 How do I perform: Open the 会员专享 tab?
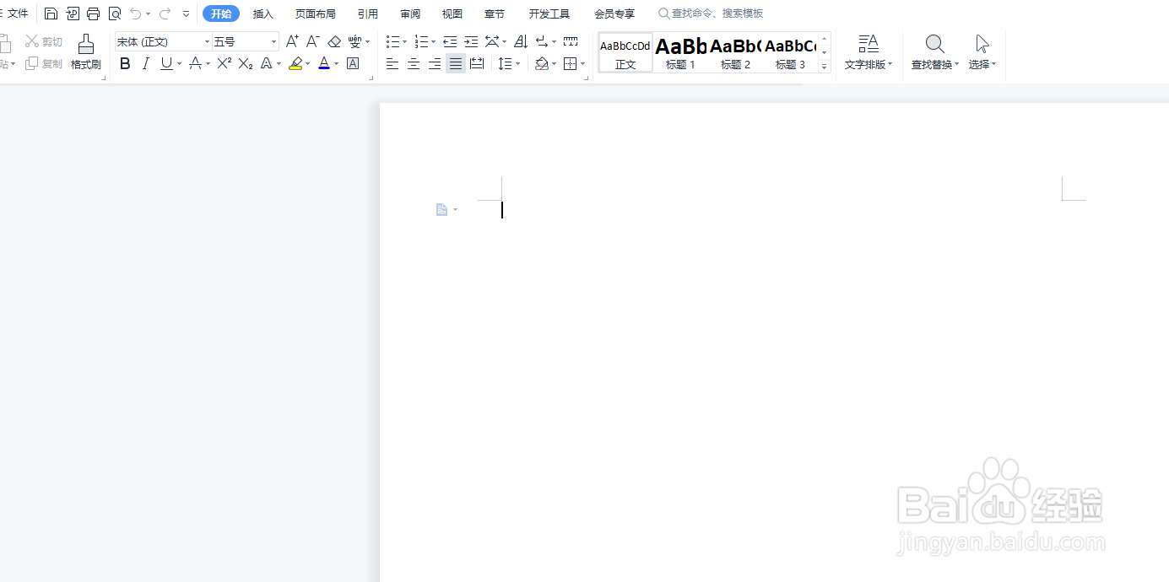tap(614, 13)
